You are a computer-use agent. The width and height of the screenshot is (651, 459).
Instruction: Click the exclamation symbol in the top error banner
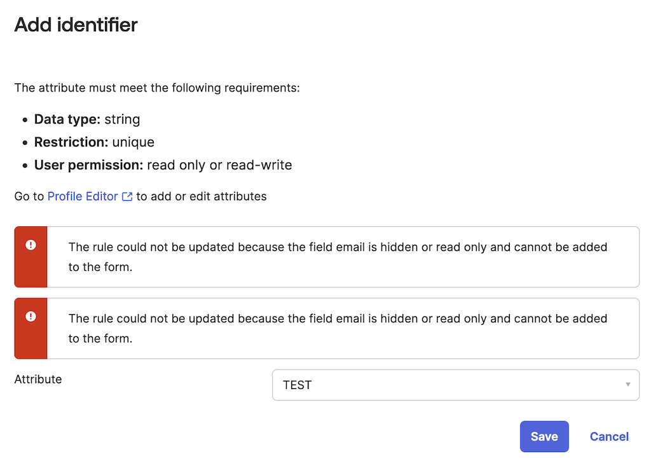[31, 244]
